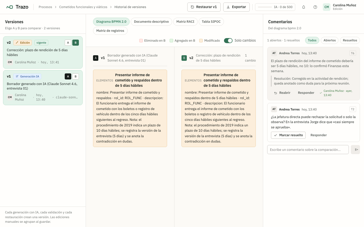Screen dimensions: 364x227
Task: Click the CM user avatar
Action: [x=327, y=7]
